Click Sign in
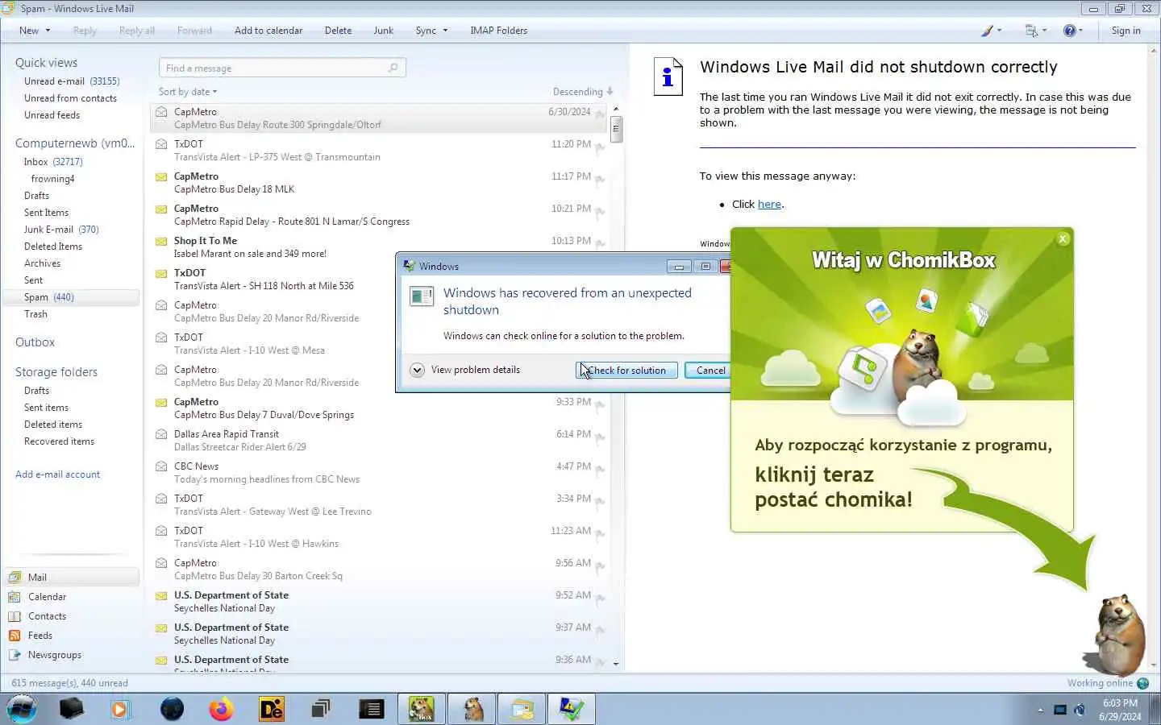 coord(1126,31)
